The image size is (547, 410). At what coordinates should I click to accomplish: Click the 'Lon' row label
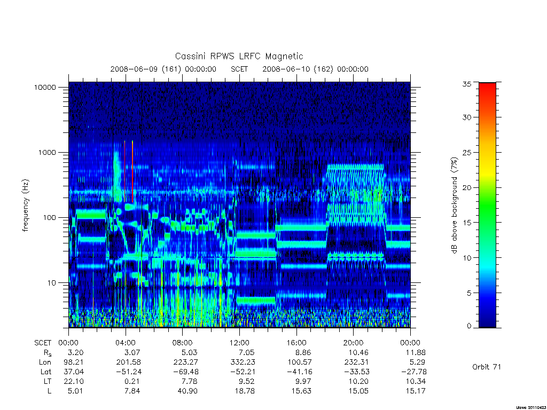click(45, 362)
